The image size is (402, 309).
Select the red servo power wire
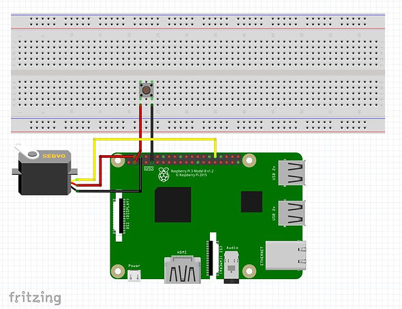(x=101, y=170)
